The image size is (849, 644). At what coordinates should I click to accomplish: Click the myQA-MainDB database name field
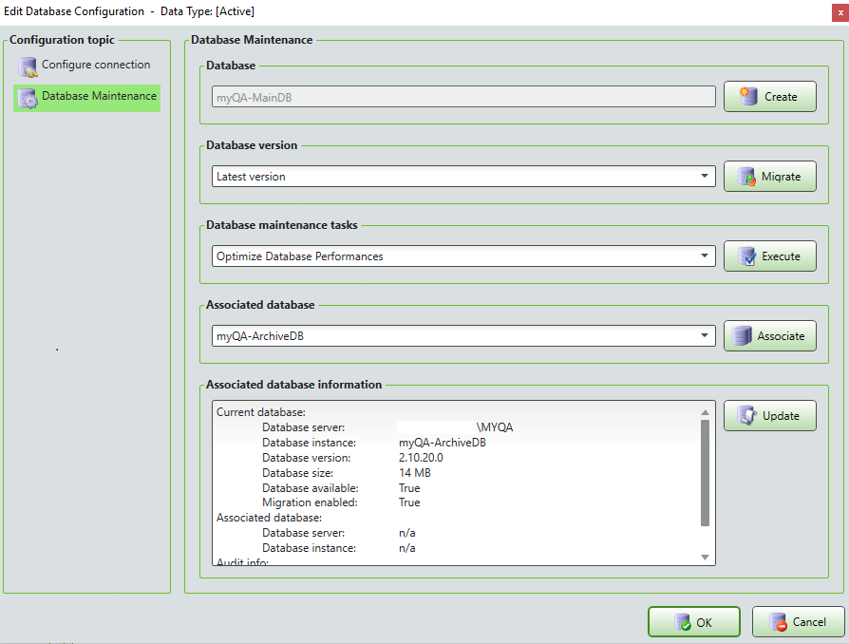(x=463, y=97)
